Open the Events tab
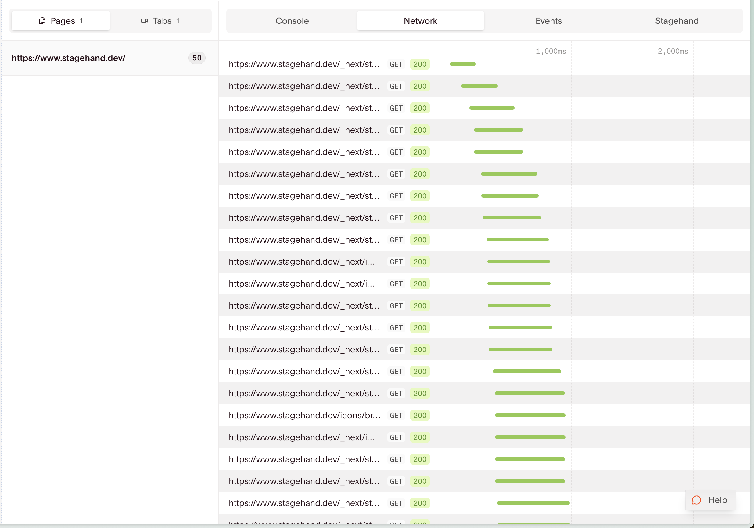This screenshot has height=528, width=754. tap(548, 21)
